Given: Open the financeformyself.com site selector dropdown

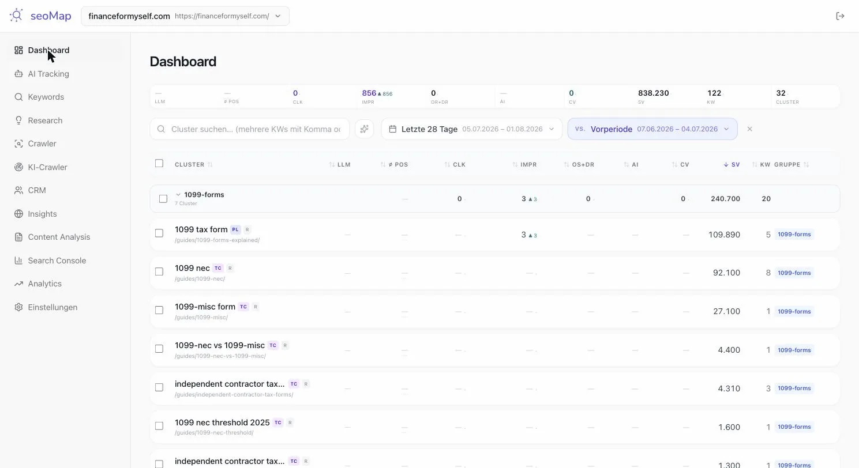Looking at the screenshot, I should (x=185, y=16).
